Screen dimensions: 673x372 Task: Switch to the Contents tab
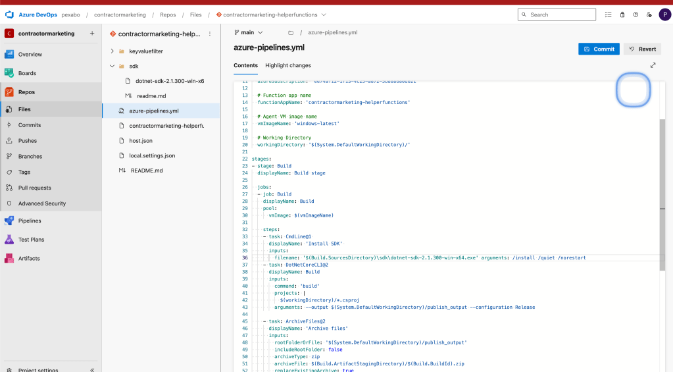[x=245, y=65]
